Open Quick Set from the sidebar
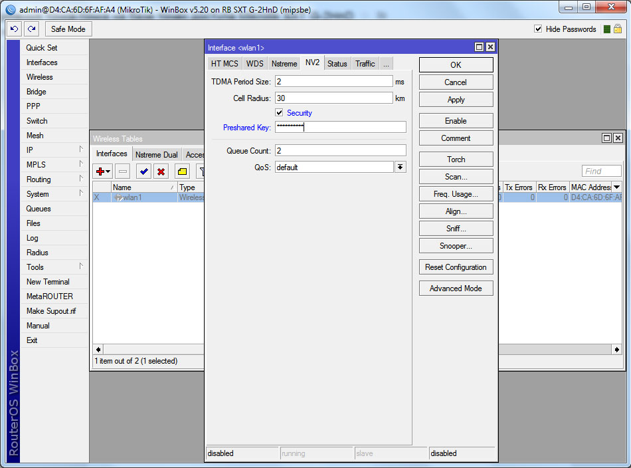 pyautogui.click(x=42, y=48)
